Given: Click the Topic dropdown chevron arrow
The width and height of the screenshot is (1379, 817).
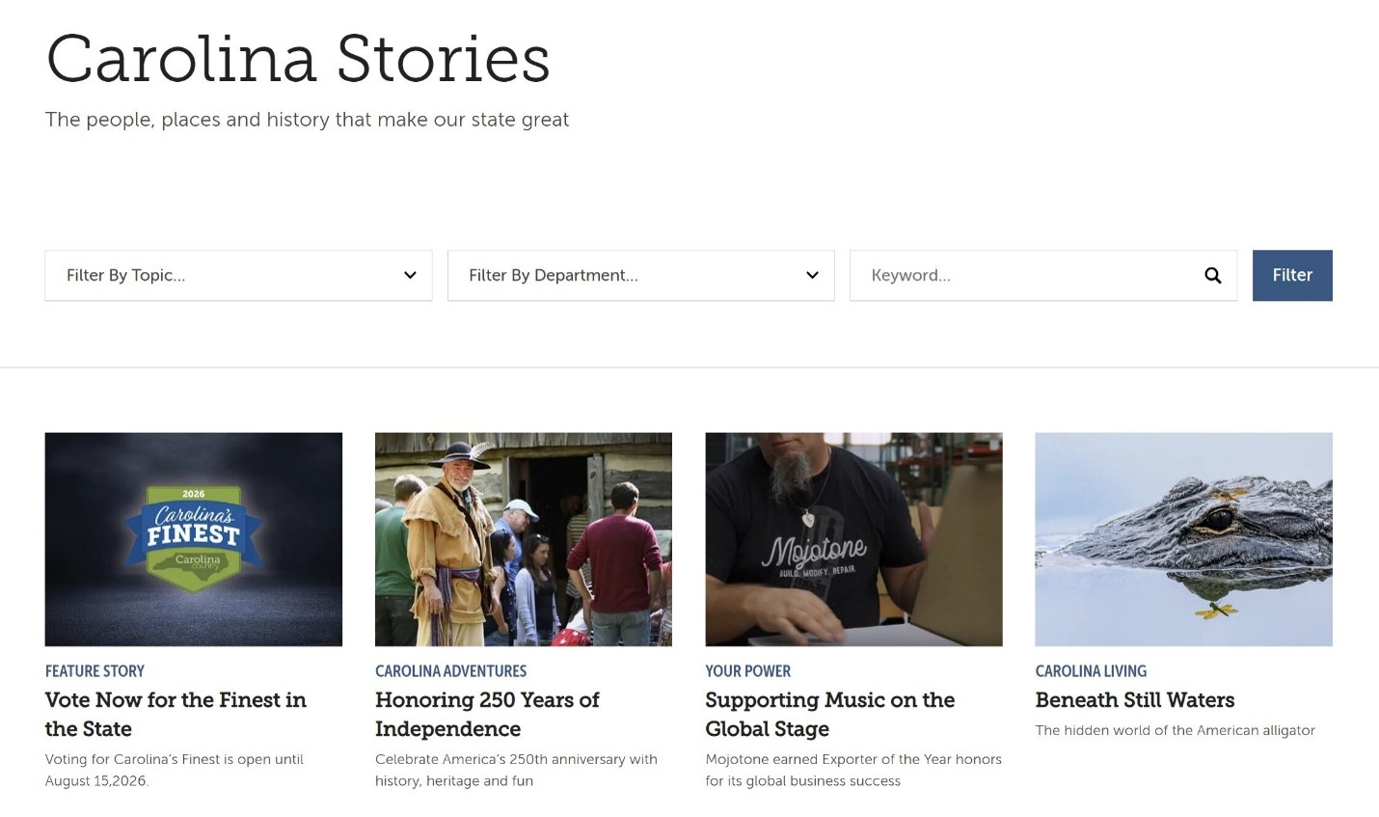Looking at the screenshot, I should tap(410, 276).
